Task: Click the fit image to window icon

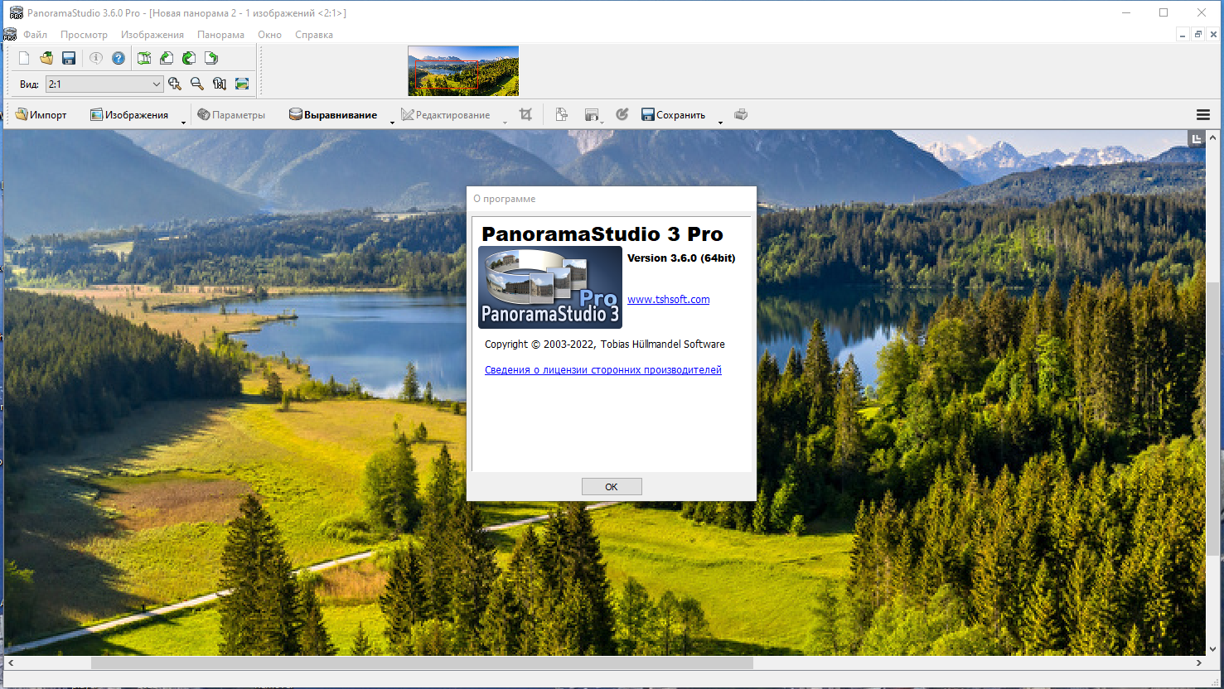Action: (x=242, y=84)
